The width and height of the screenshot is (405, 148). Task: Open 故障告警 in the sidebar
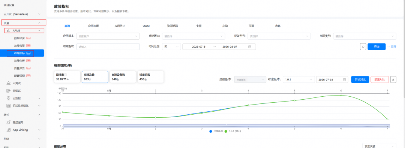point(22,45)
